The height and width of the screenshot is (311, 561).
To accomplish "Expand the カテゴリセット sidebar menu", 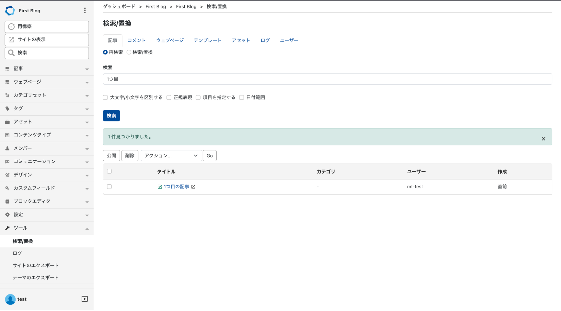I will (47, 95).
